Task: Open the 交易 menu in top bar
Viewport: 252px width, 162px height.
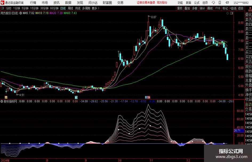Action: pos(120,3)
